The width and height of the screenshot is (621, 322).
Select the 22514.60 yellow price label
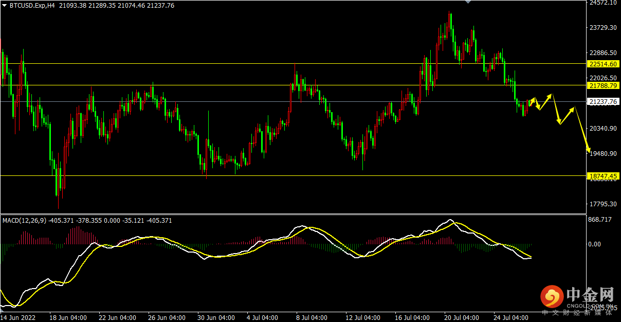(x=604, y=64)
